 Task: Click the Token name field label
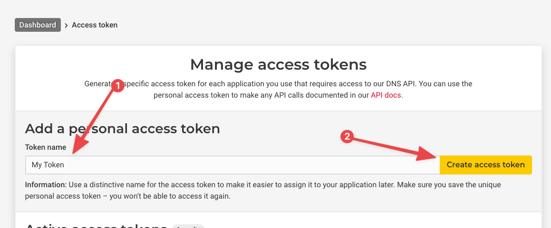45,147
